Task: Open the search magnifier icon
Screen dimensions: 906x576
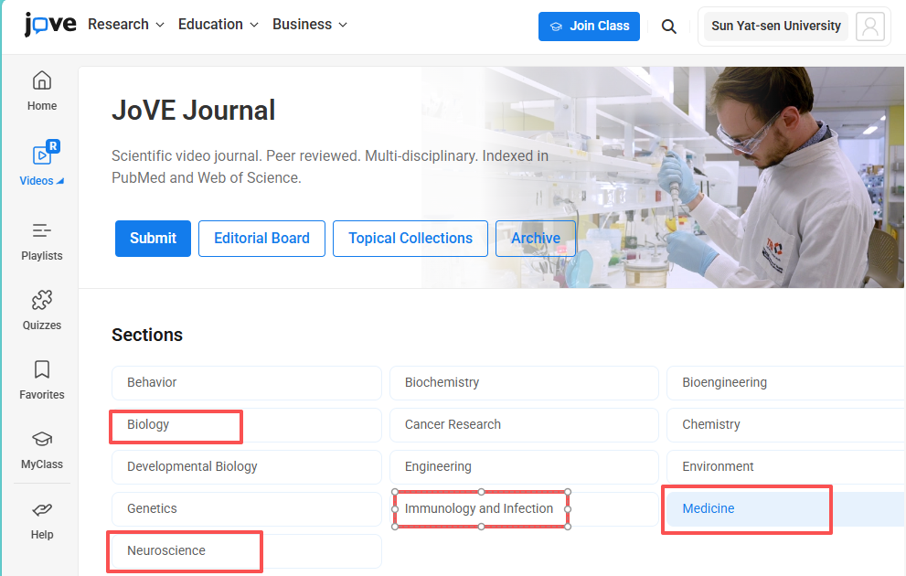Action: point(669,27)
